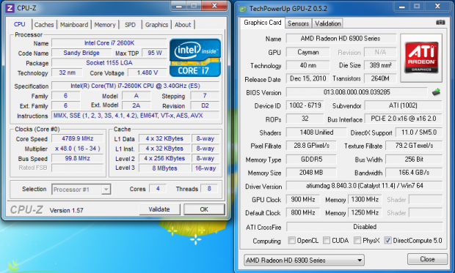The width and height of the screenshot is (455, 273).
Task: Click the Driver Version value field
Action: tap(365, 186)
